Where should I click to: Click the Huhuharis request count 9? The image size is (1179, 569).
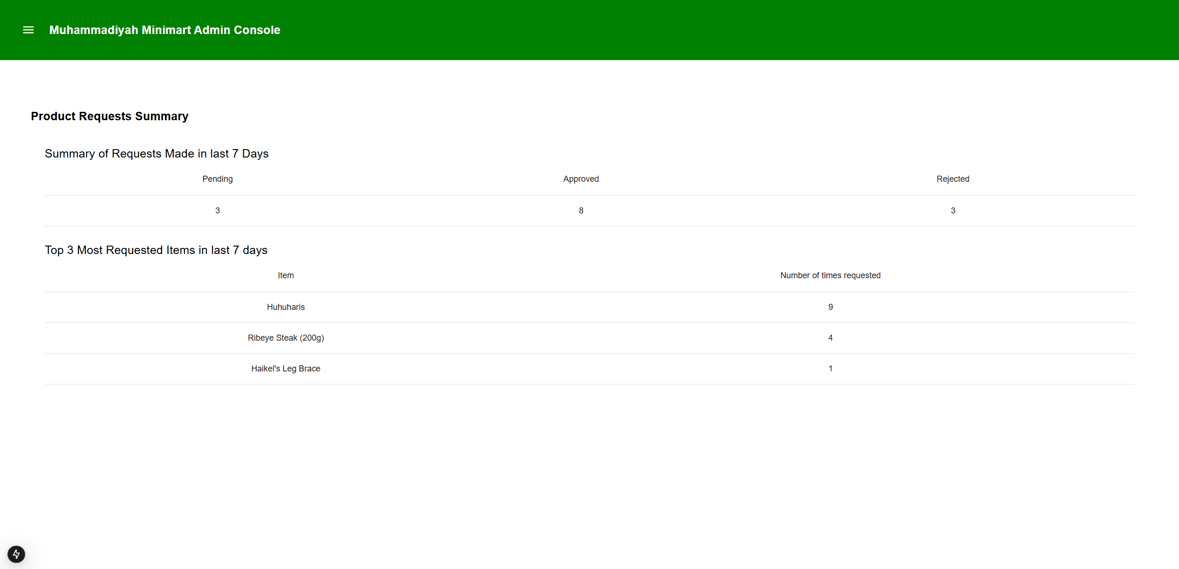pos(830,307)
